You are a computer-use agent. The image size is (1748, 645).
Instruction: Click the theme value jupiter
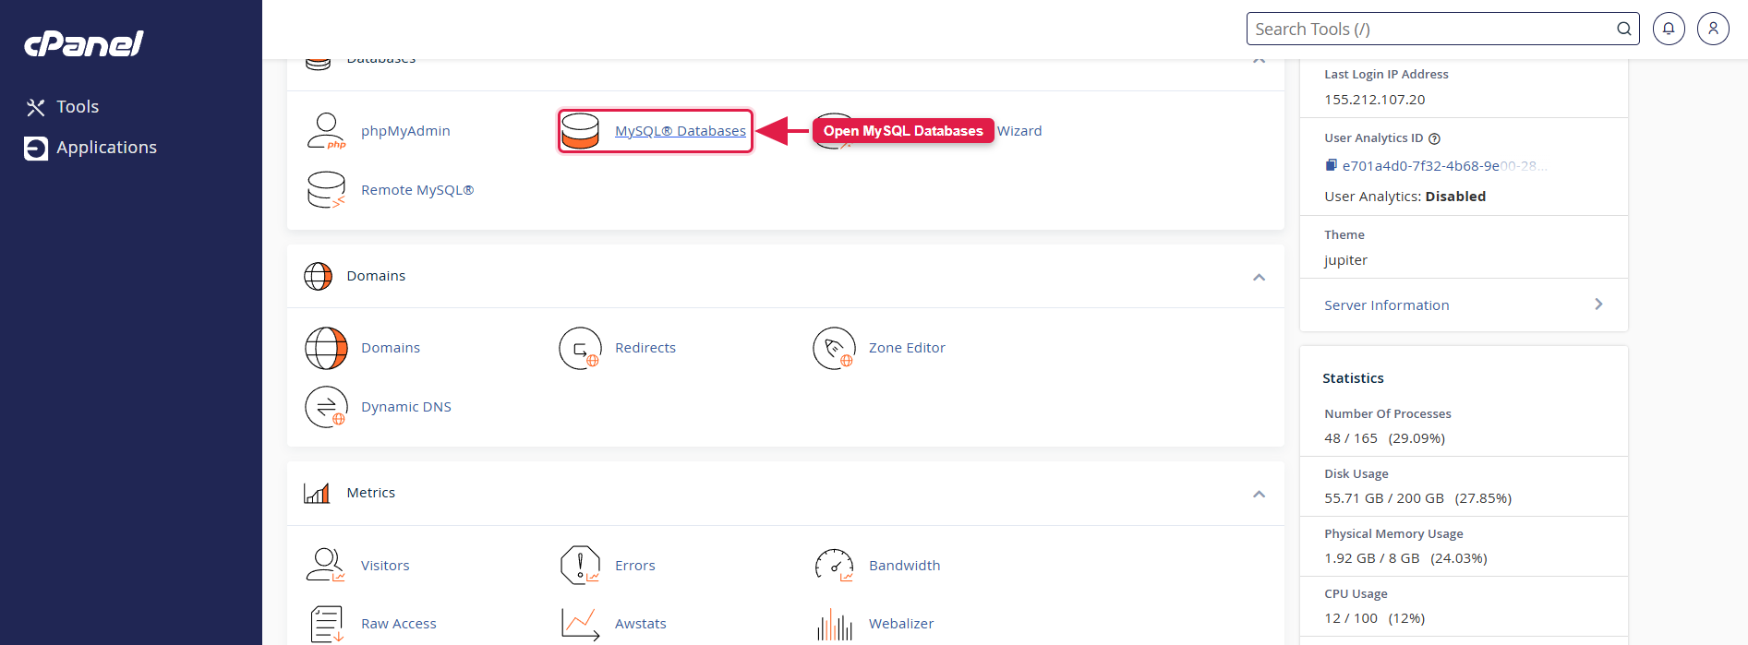(1345, 260)
